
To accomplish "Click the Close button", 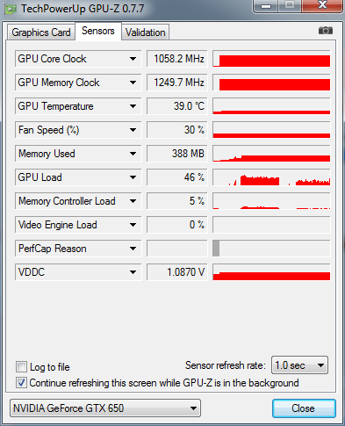I will tap(304, 408).
